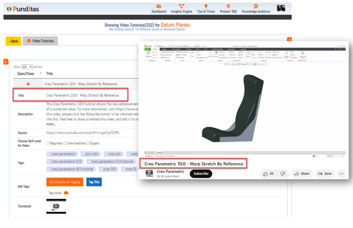This screenshot has width=353, height=228.
Task: Open the Show entries count dropdown
Action: coord(27,67)
